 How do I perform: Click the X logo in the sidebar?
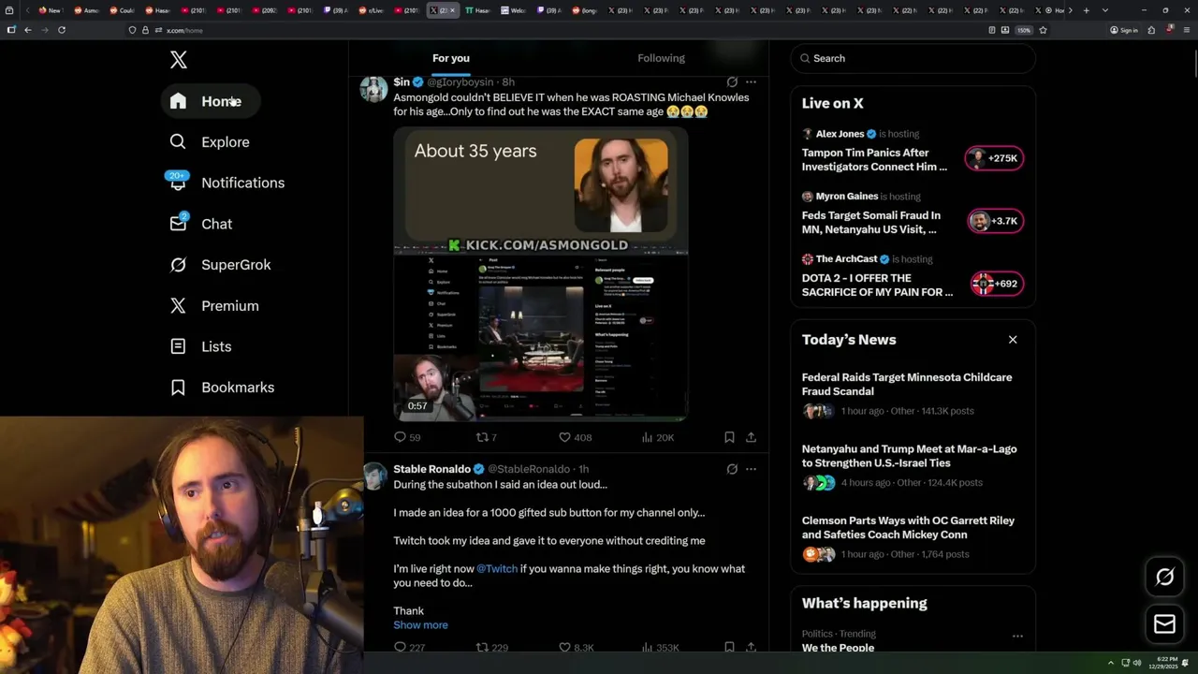coord(179,60)
